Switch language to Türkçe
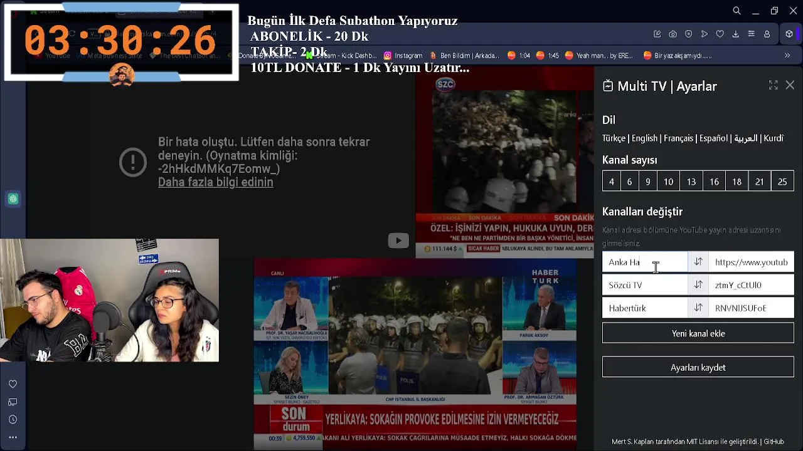This screenshot has width=803, height=451. 614,138
